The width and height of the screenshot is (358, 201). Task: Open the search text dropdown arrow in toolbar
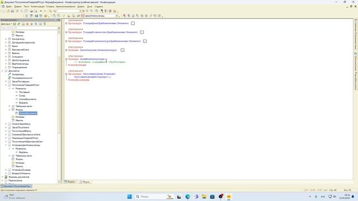tap(81, 11)
